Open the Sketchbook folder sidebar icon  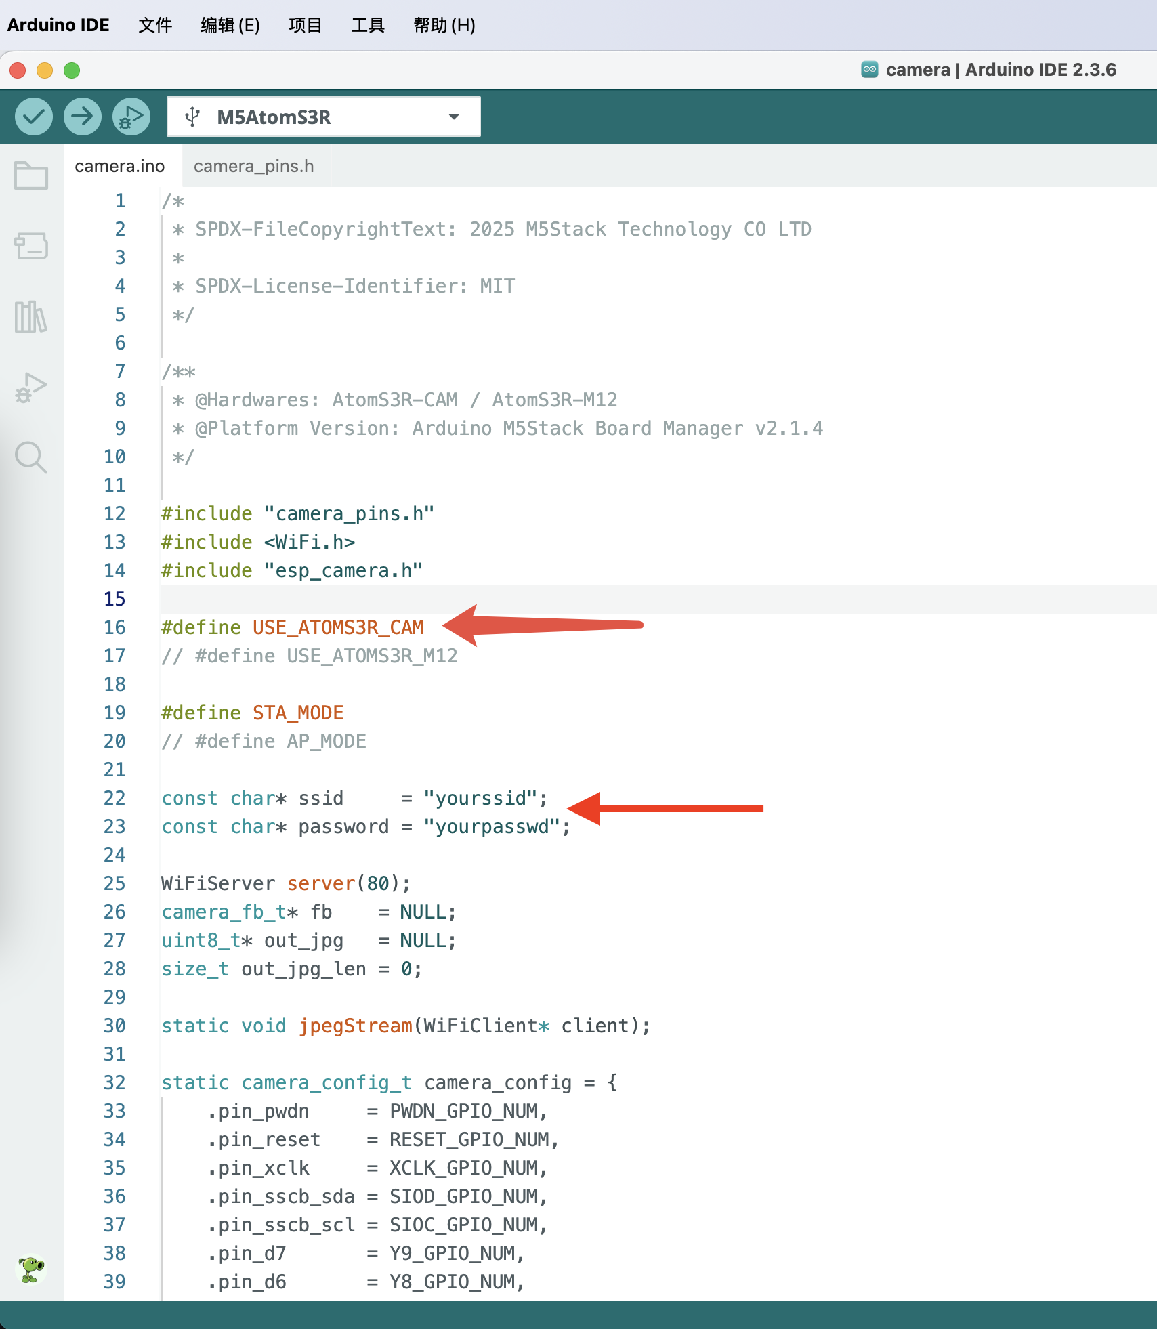click(31, 175)
